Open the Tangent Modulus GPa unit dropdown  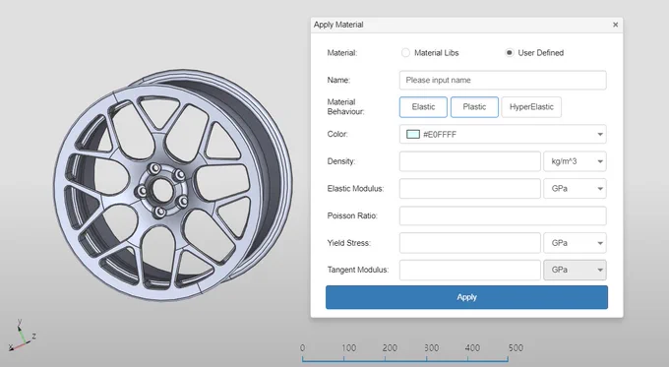pyautogui.click(x=575, y=271)
